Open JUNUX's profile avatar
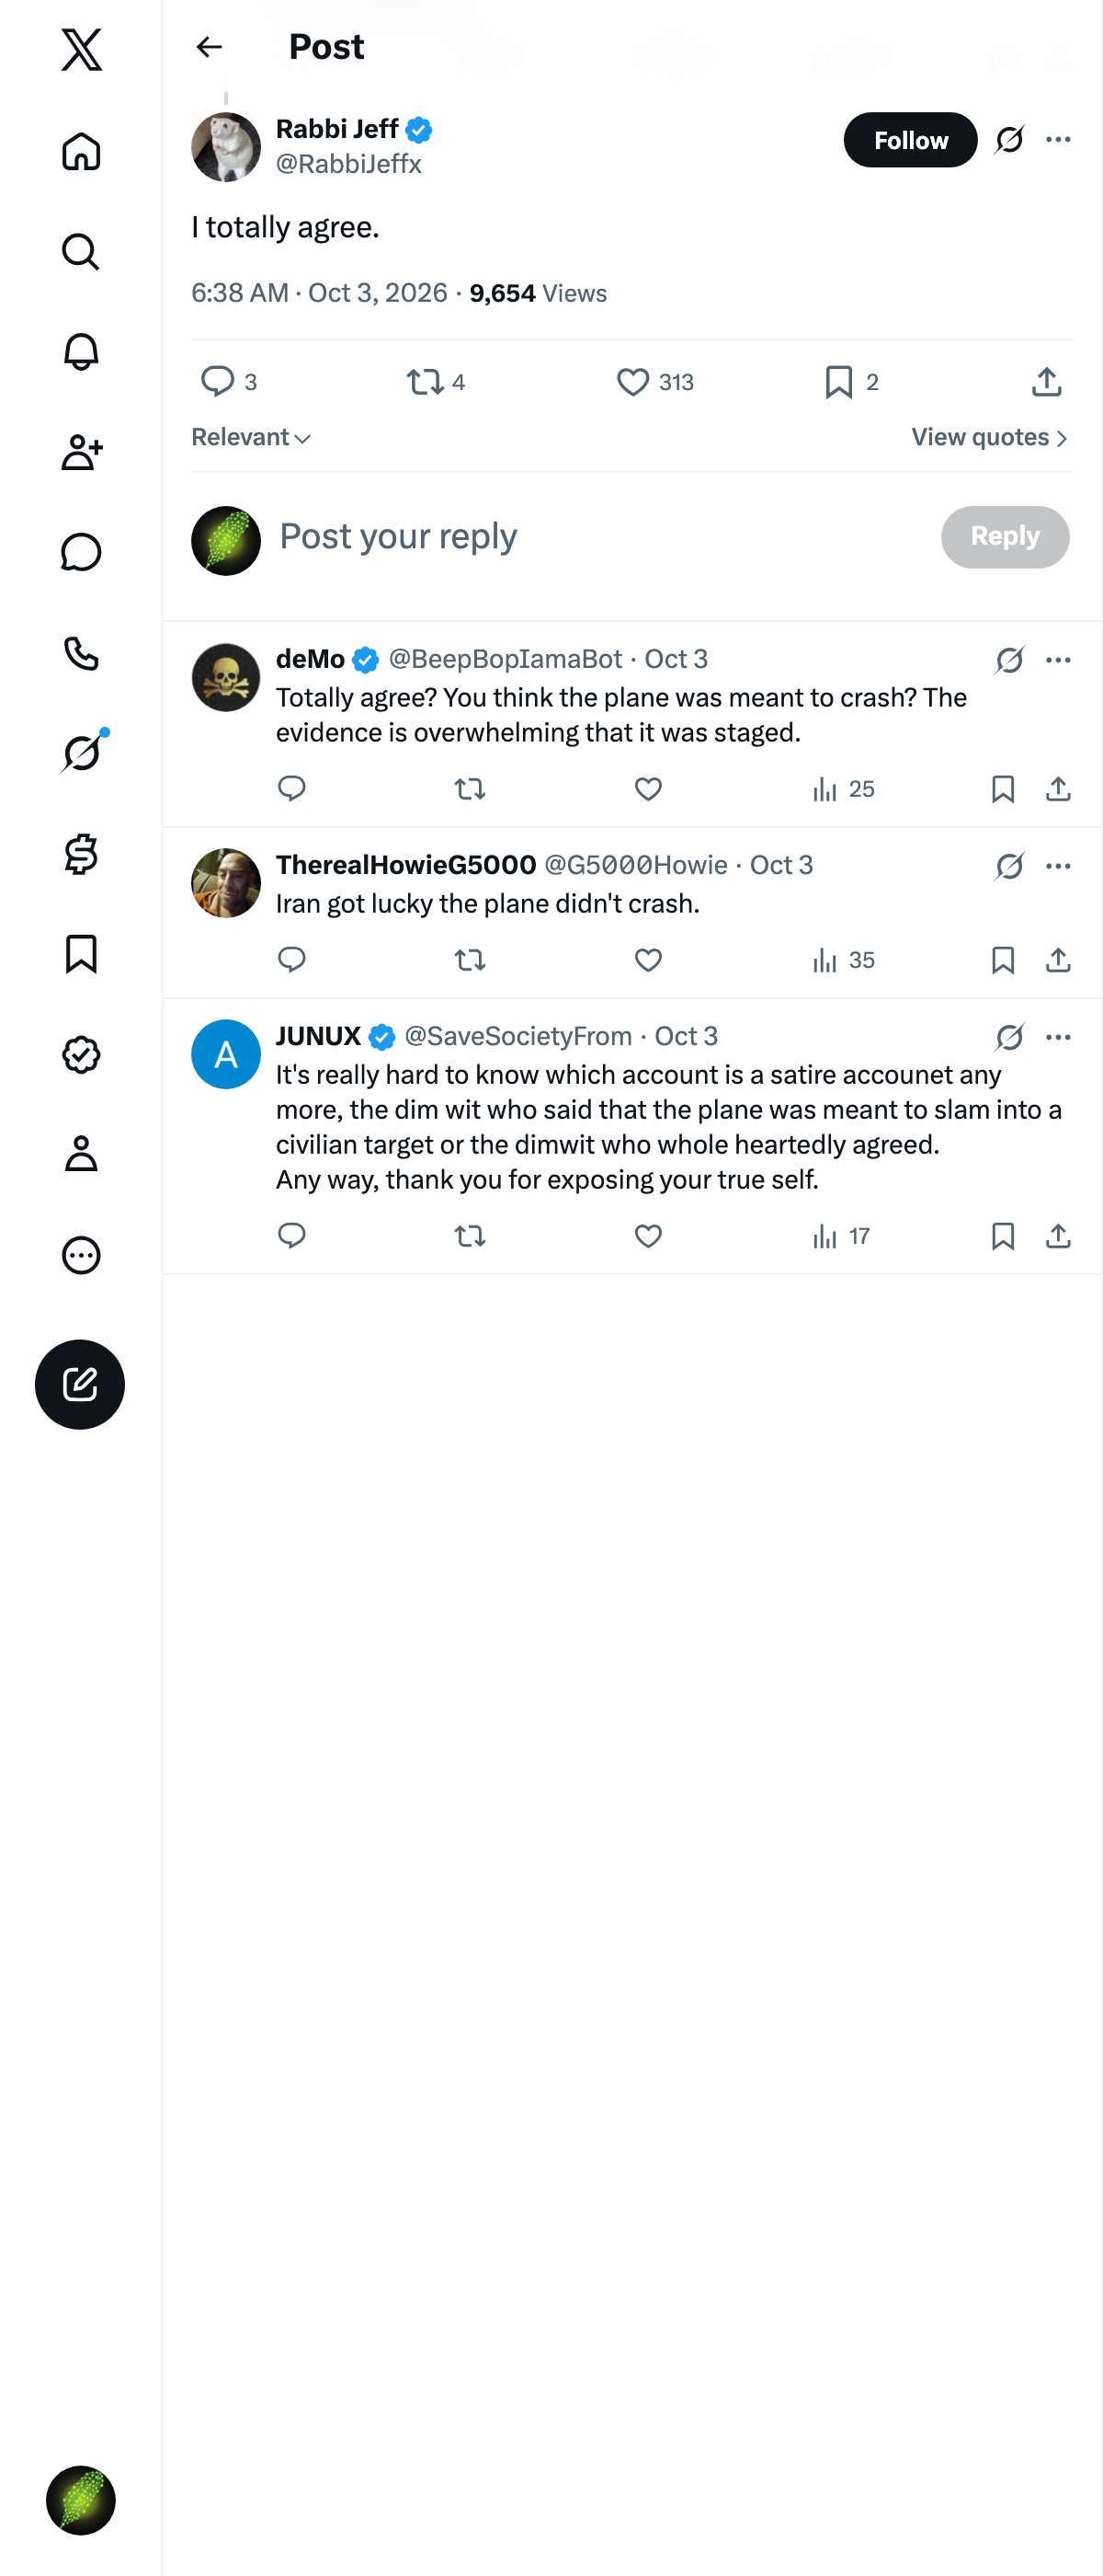Screen dimensions: 1103x2576 pos(226,1054)
